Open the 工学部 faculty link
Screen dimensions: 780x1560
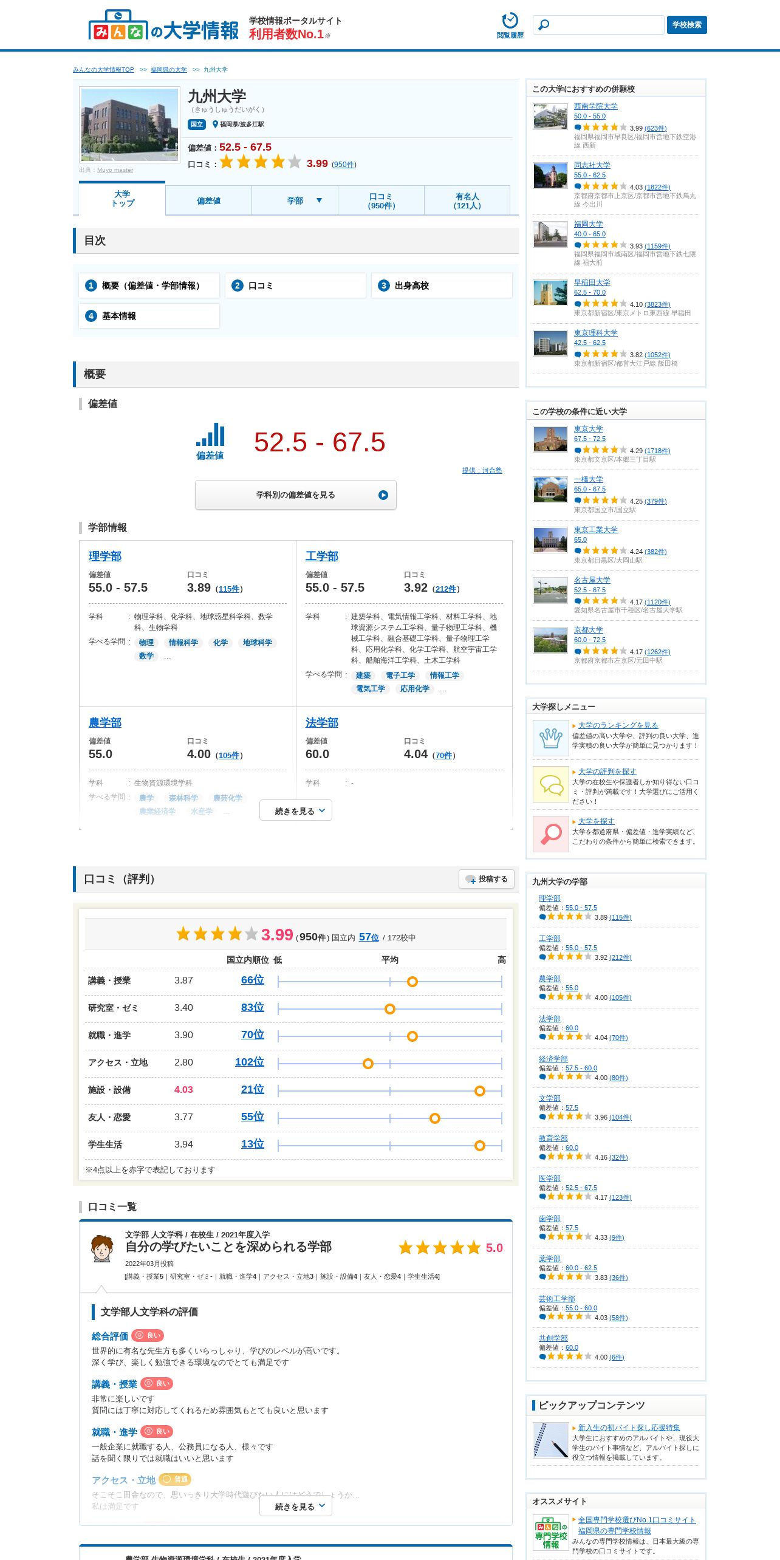pyautogui.click(x=322, y=556)
